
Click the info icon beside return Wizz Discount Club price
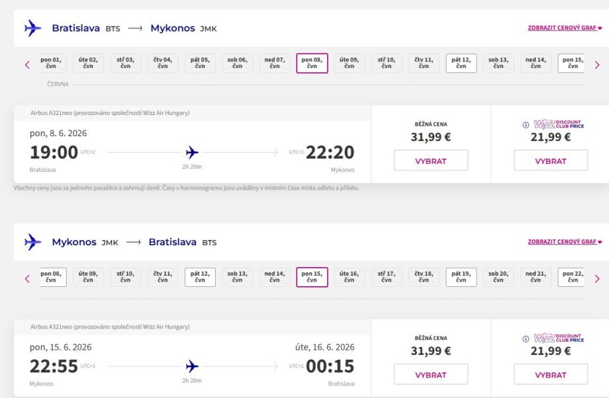[526, 339]
